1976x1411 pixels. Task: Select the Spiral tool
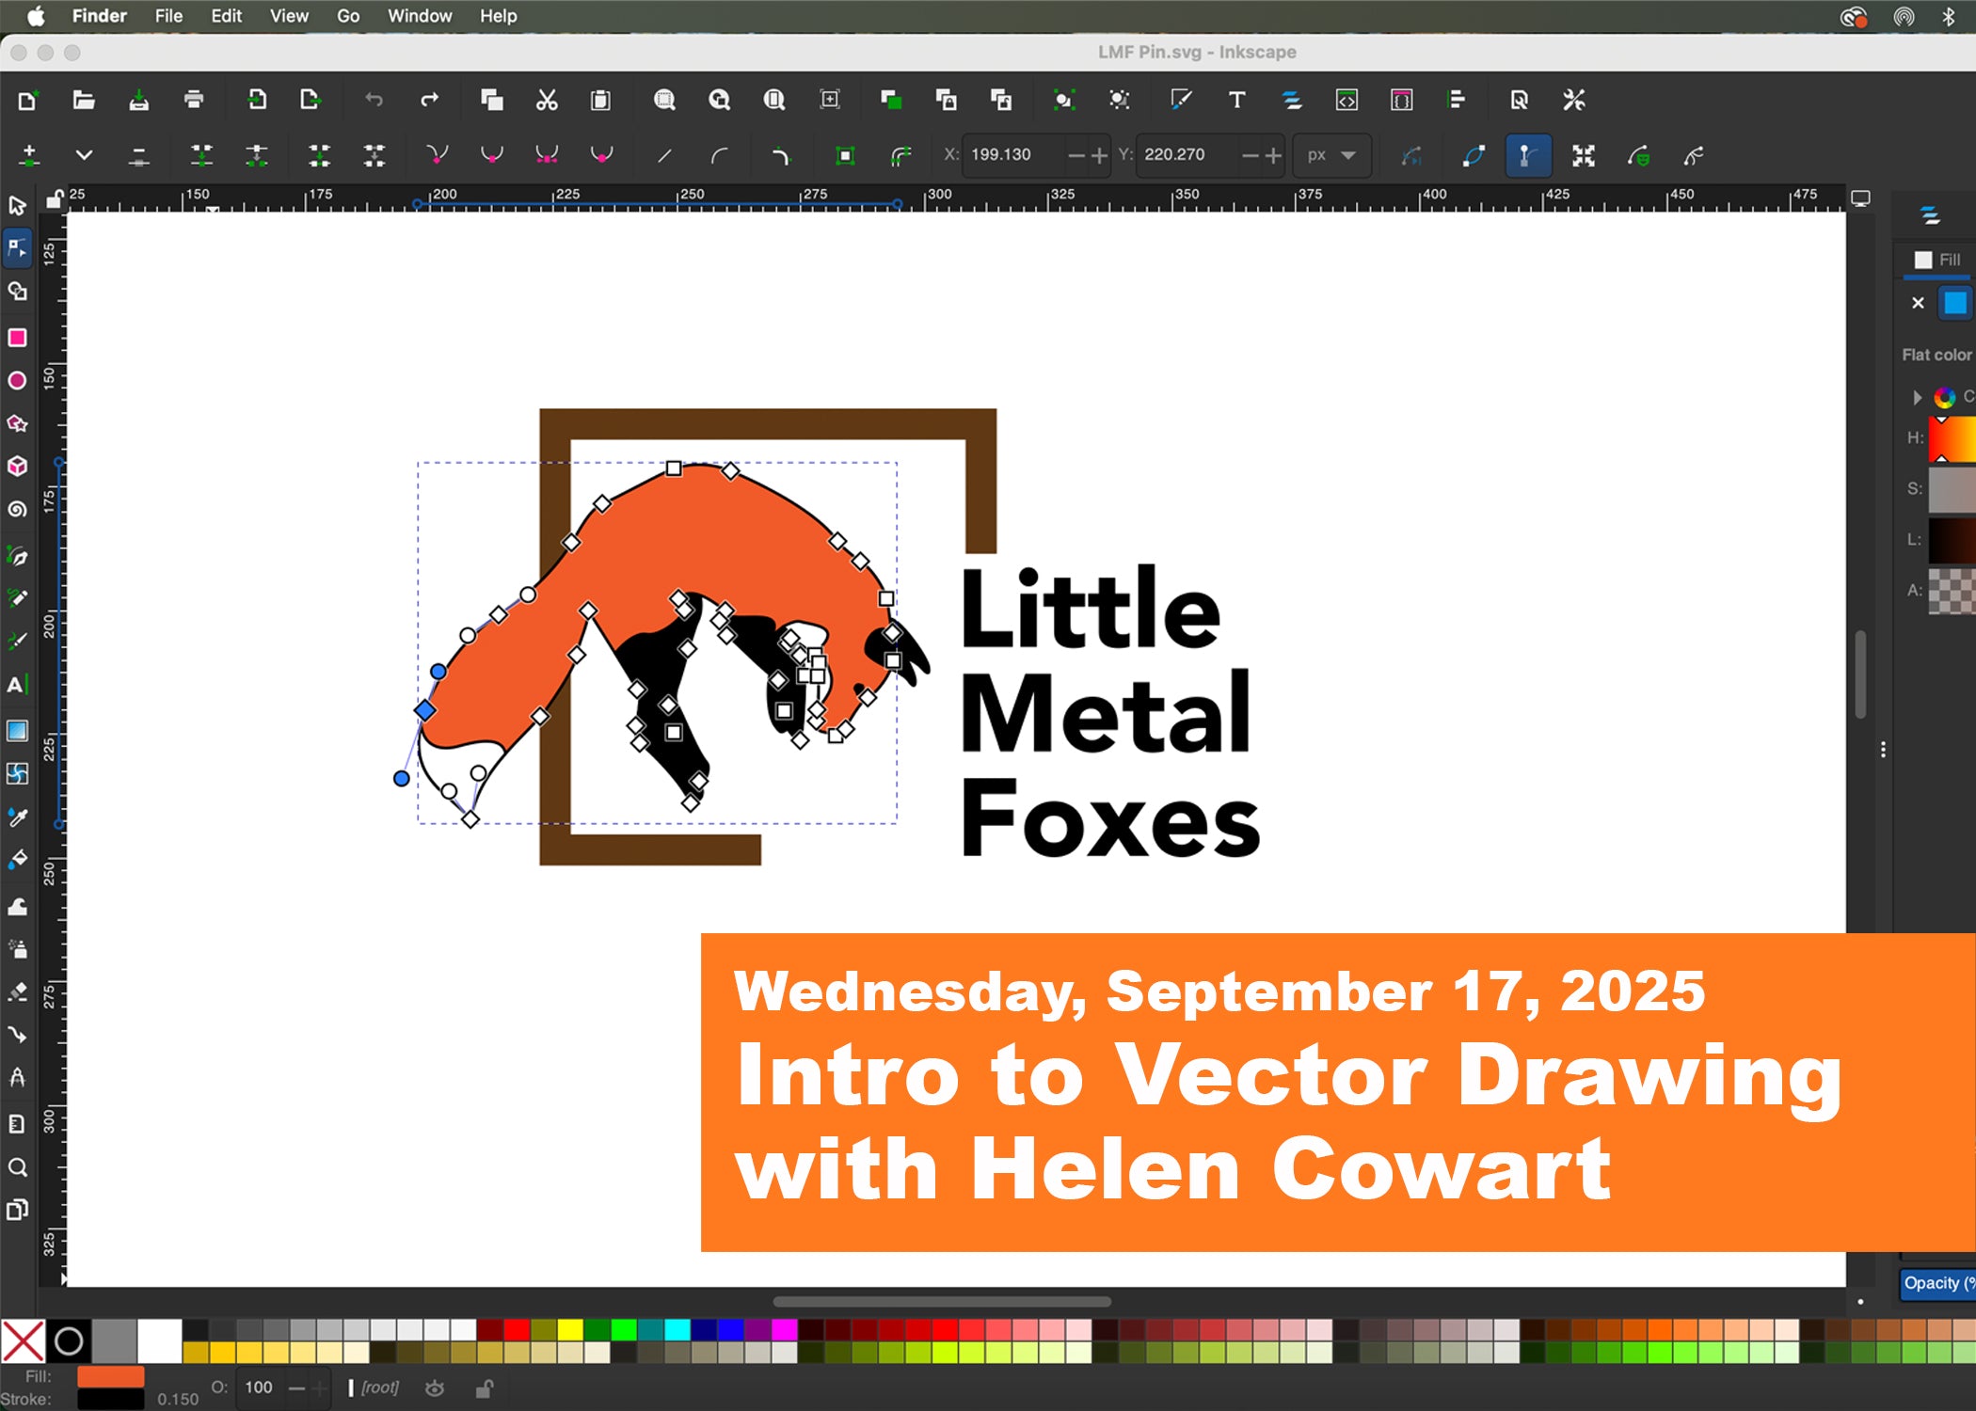pos(17,510)
